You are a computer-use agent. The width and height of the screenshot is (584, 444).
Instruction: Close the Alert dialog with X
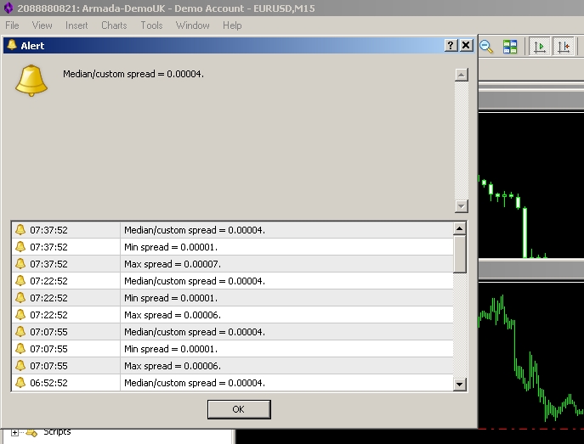[466, 45]
